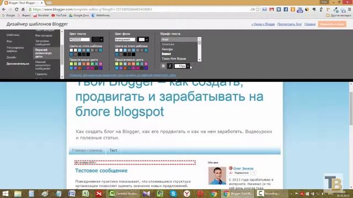Toggle bold text formatting button

click(x=163, y=66)
